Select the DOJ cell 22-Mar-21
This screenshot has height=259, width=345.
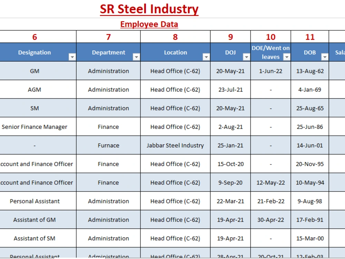tap(230, 201)
